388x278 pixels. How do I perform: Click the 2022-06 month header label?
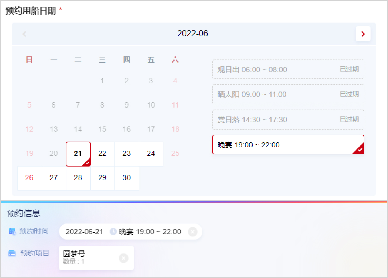pyautogui.click(x=193, y=33)
